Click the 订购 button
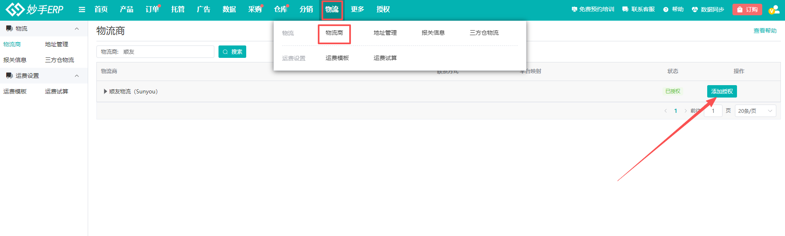Viewport: 785px width, 236px height. 747,10
